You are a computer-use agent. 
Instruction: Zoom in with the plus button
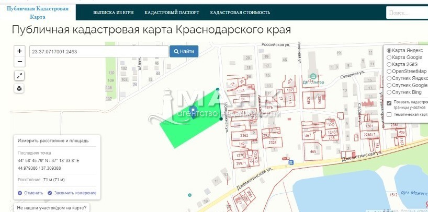(19, 51)
